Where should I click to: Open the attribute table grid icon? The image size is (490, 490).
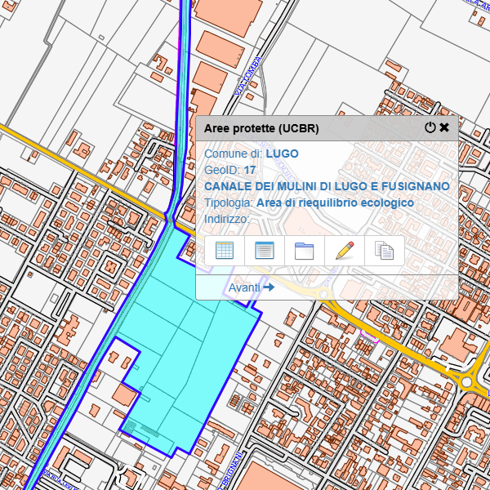[225, 251]
